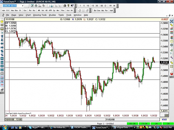Click the horizontal expand chart icon
174x130 pixels.
coord(2,58)
